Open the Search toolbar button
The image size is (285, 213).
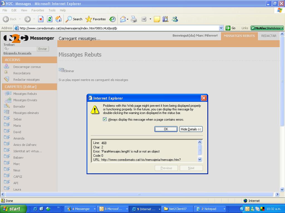point(74,19)
